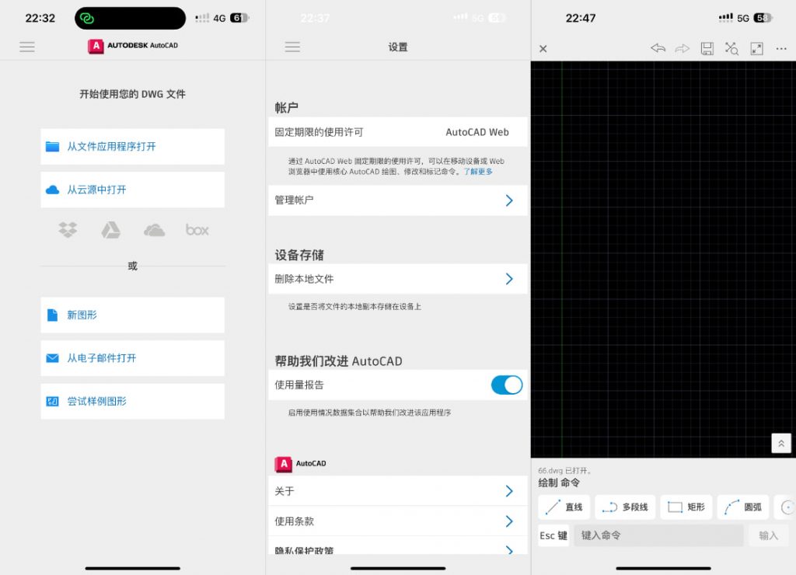Expand the 使用条款 row chevron

point(509,521)
